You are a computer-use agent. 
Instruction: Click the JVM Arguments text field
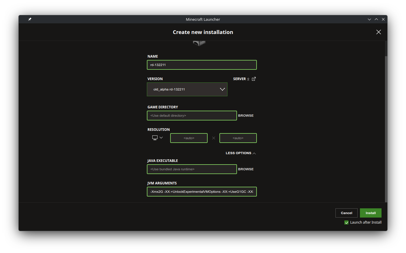coord(202,192)
